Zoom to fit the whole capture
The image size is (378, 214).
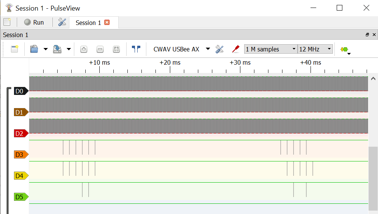pyautogui.click(x=116, y=49)
